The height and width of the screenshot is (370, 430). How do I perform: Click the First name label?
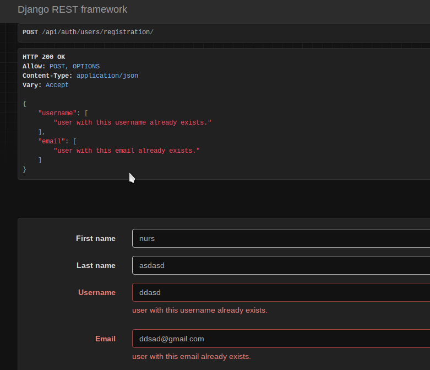point(96,238)
